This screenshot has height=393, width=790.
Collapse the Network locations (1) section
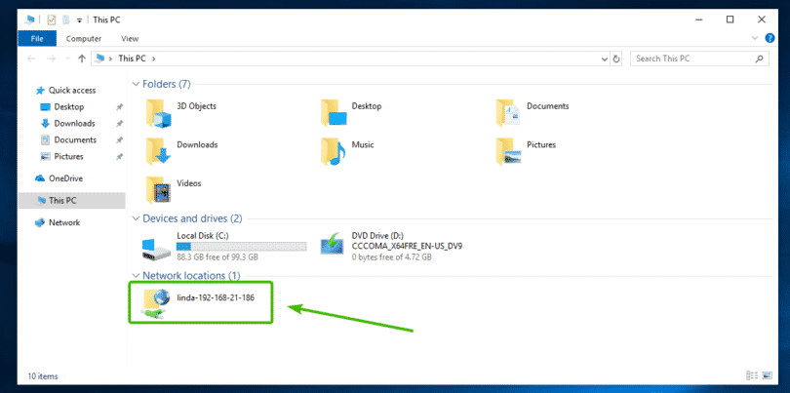(136, 276)
